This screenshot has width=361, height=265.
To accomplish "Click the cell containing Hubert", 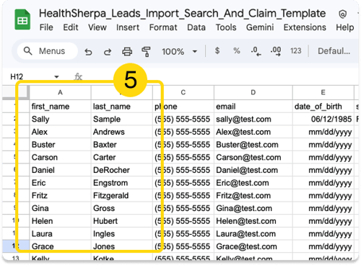I will tap(122, 221).
